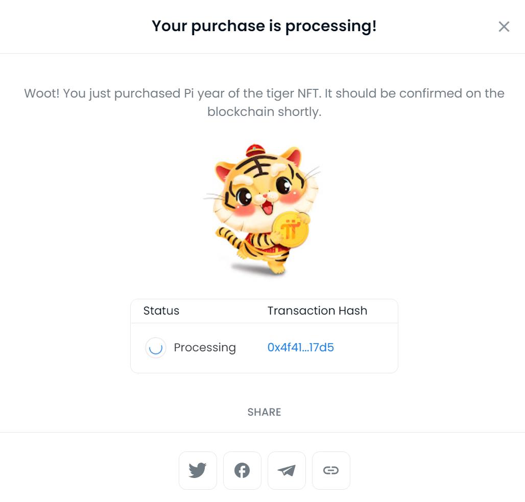Screen dimensions: 525x502
Task: Click the "Your purchase is processing!" title
Action: click(264, 26)
